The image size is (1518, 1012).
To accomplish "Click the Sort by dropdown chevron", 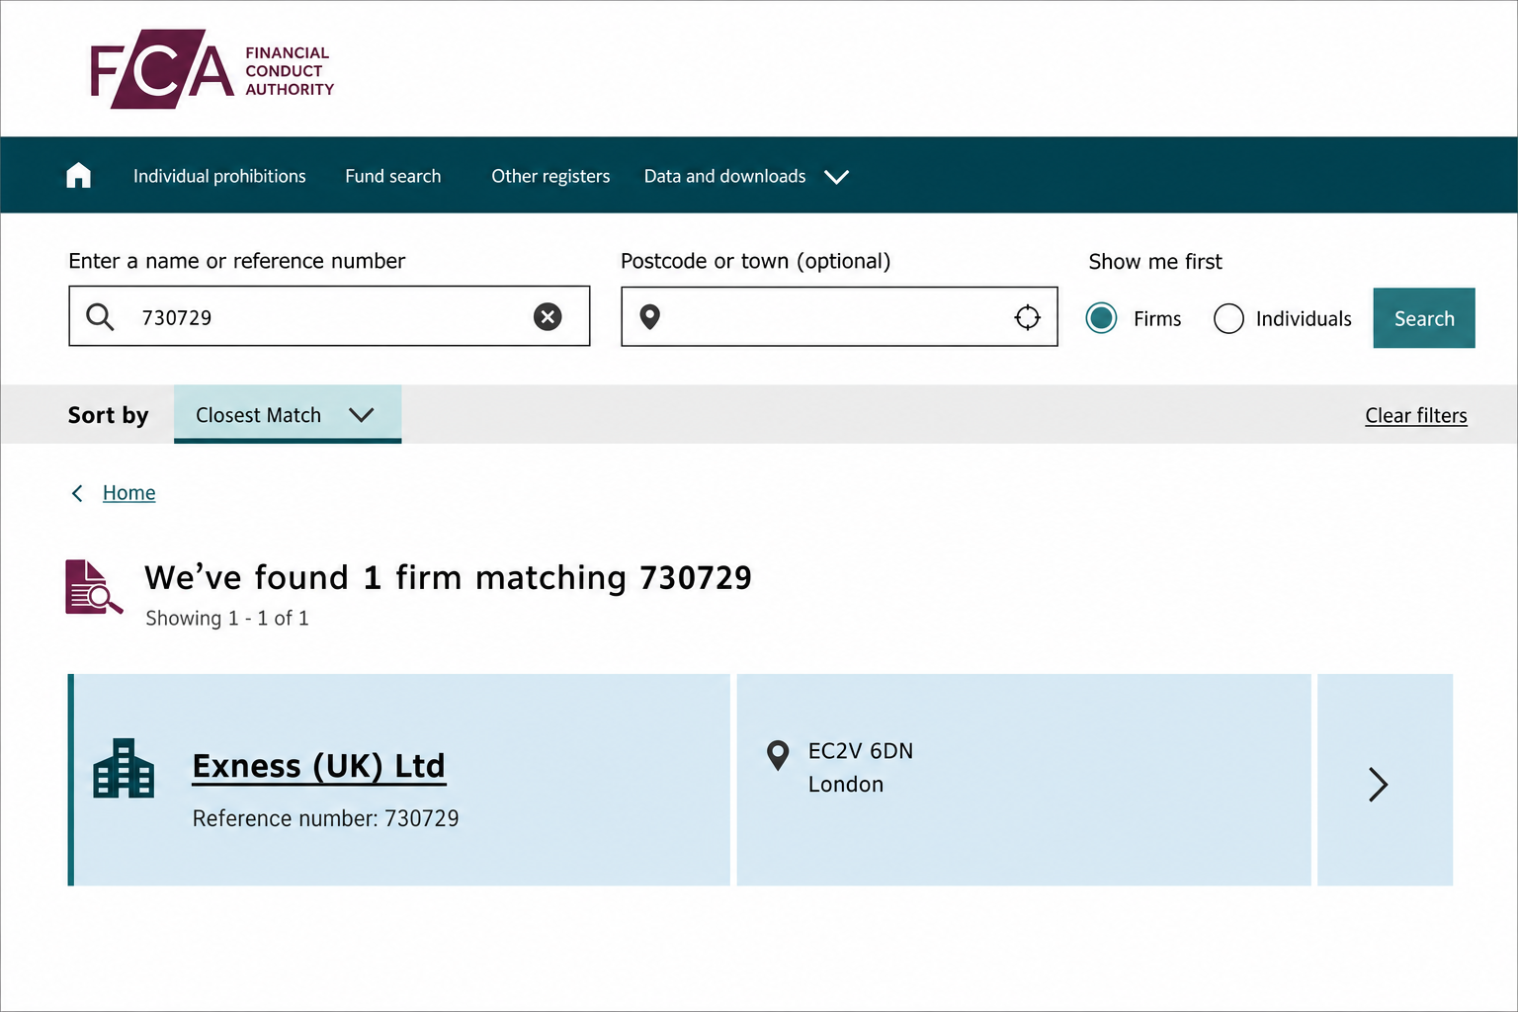I will pos(362,415).
